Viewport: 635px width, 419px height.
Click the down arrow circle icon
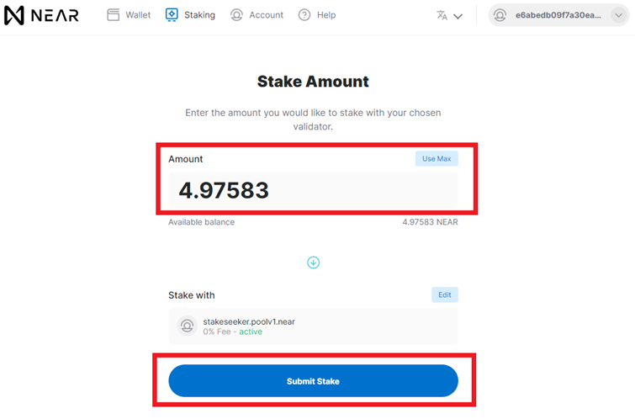point(313,263)
